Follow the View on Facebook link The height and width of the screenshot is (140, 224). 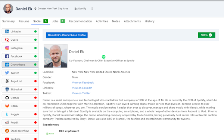click(83, 83)
